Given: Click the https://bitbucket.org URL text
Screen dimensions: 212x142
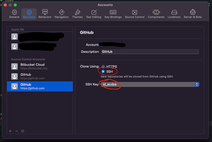Looking at the screenshot, I should click(x=34, y=68).
